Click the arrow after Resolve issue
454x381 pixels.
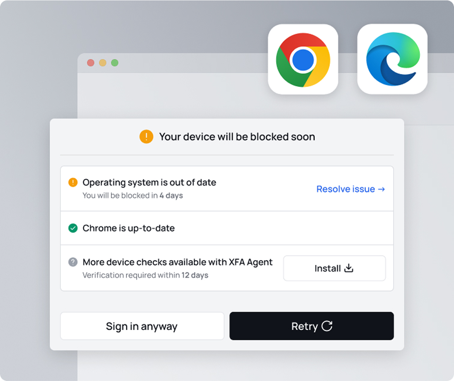[x=382, y=189]
